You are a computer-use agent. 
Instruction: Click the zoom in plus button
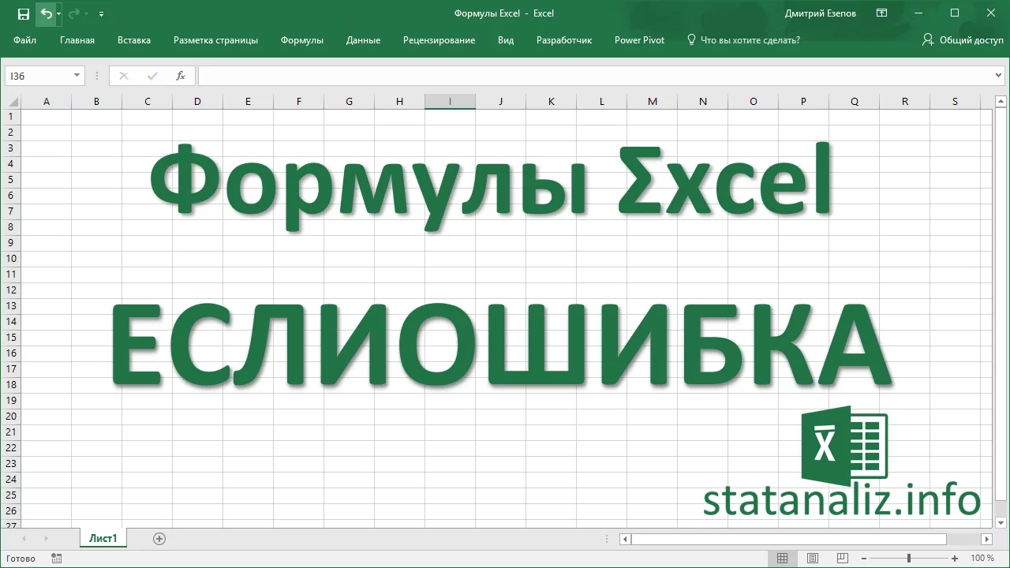954,559
